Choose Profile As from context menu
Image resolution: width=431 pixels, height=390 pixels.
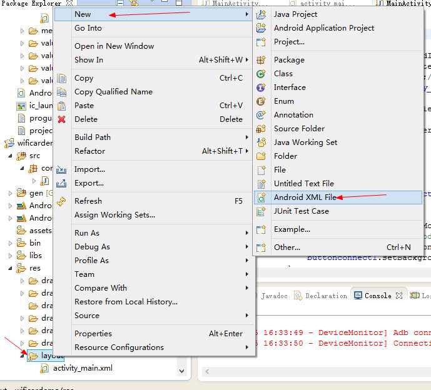point(153,261)
